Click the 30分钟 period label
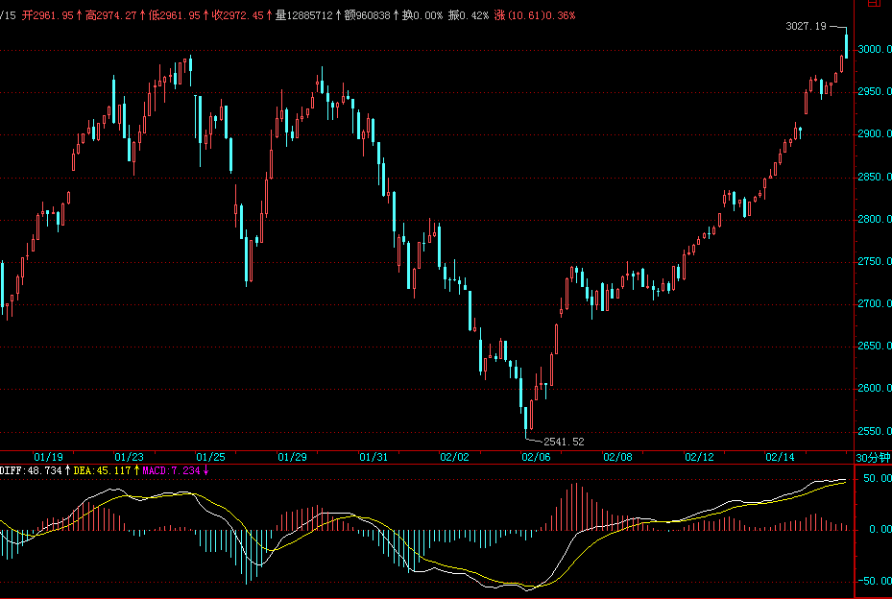Screen dimensions: 892x599 [872, 457]
